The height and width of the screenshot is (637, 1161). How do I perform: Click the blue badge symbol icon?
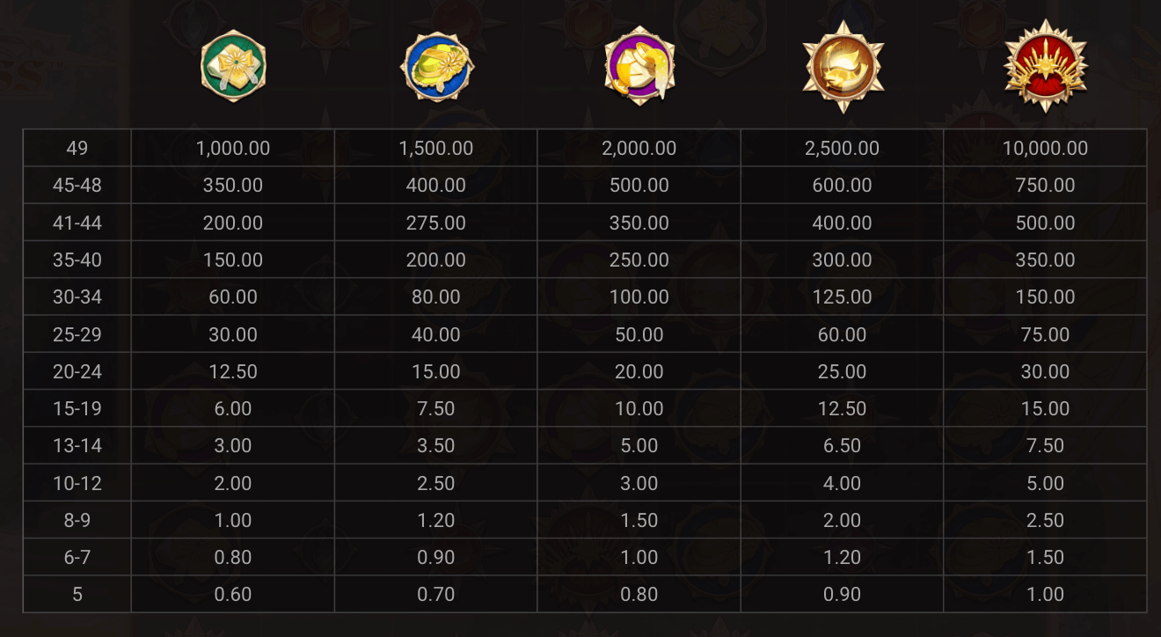point(436,67)
